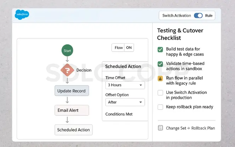
Task: Click the Flow segment button
Action: point(119,48)
